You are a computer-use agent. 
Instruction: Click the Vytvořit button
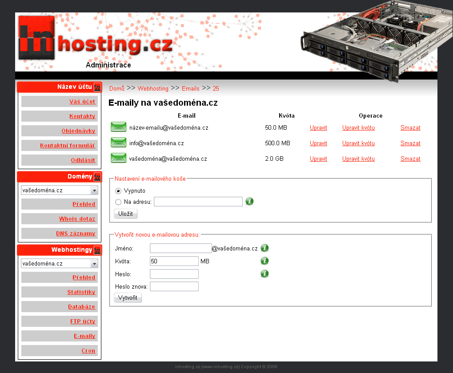tap(128, 298)
